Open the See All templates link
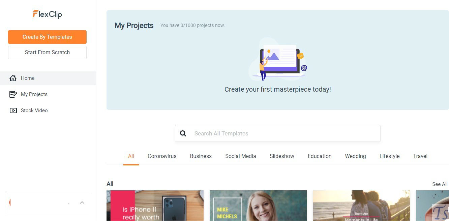 pyautogui.click(x=440, y=184)
